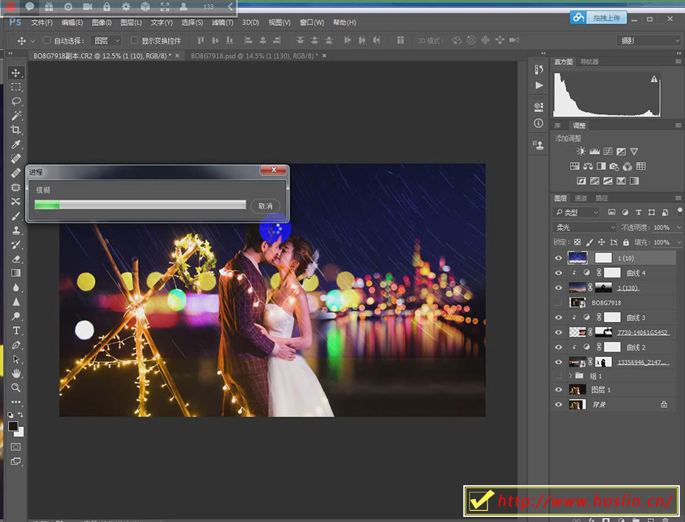Image resolution: width=685 pixels, height=522 pixels.
Task: Switch to the BO8G7918.psd document tab
Action: point(255,56)
